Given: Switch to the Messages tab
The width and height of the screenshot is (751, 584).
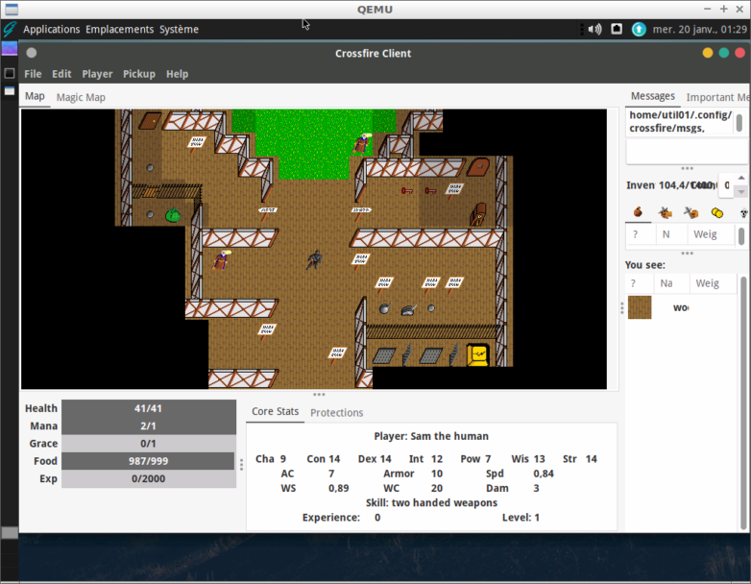Looking at the screenshot, I should tap(652, 96).
